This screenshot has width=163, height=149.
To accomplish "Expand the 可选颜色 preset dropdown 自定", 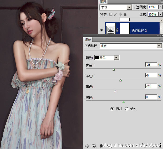I will coord(159,46).
